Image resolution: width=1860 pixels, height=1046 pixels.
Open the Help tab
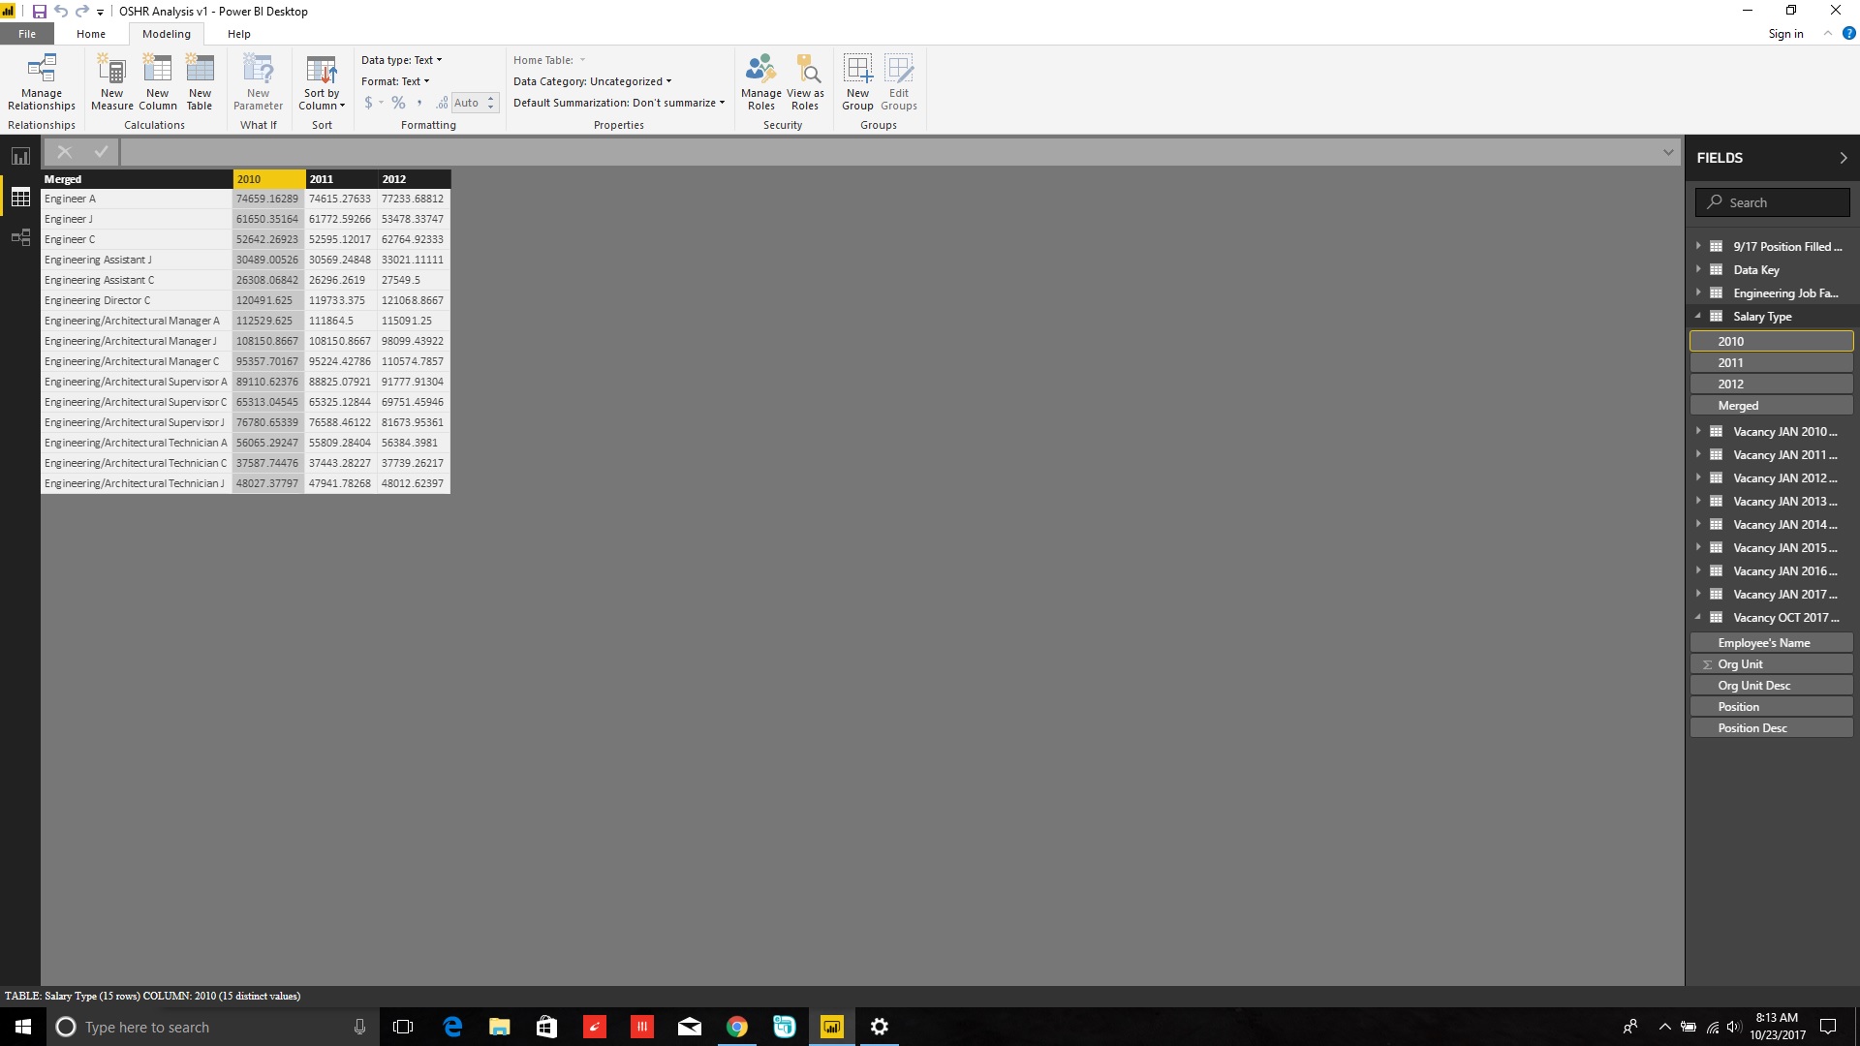(x=238, y=34)
